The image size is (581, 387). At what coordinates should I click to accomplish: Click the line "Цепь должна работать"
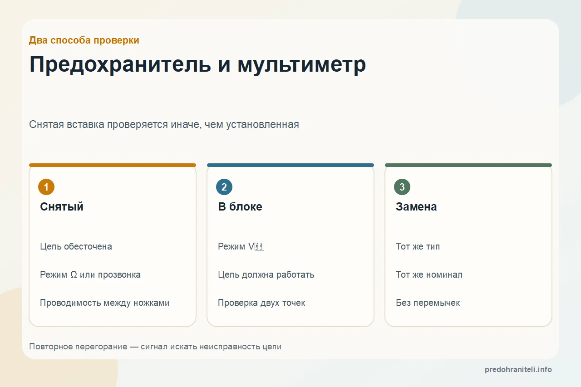[266, 274]
